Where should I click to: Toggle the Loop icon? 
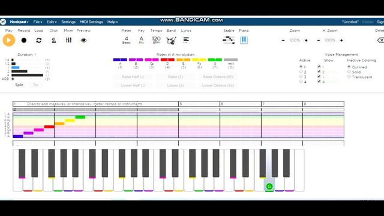(x=38, y=40)
